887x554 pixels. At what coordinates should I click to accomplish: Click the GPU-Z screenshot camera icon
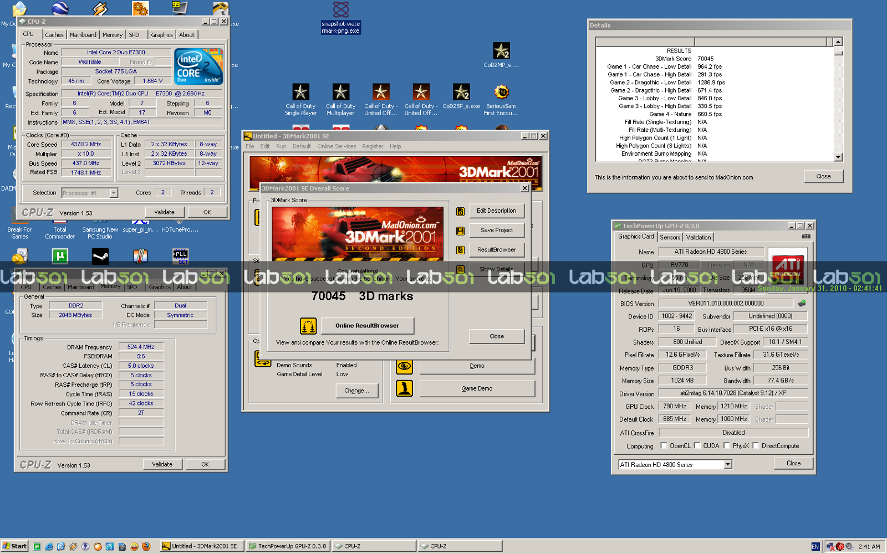click(x=806, y=237)
